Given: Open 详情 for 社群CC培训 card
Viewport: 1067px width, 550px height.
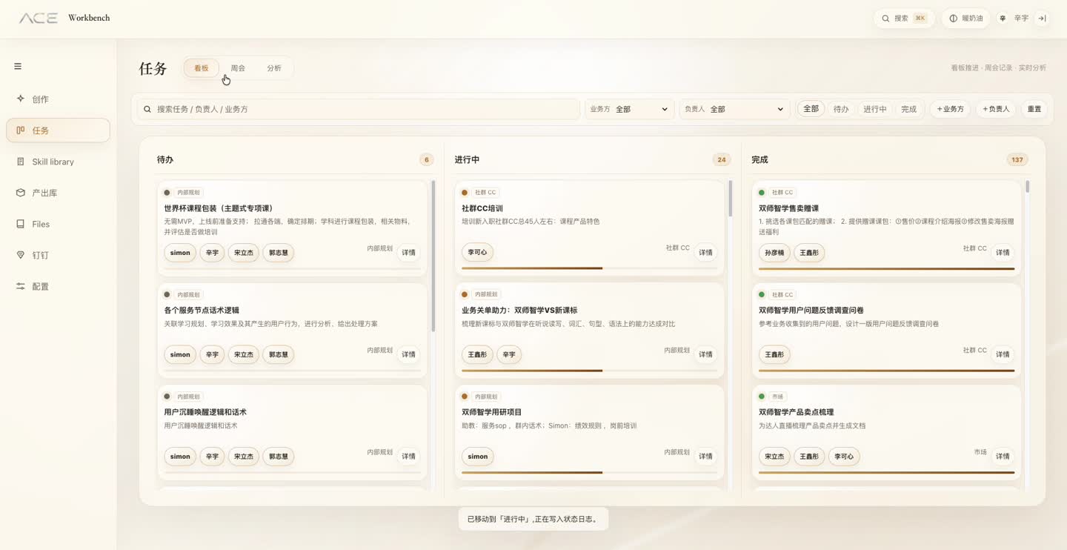Looking at the screenshot, I should tap(706, 253).
